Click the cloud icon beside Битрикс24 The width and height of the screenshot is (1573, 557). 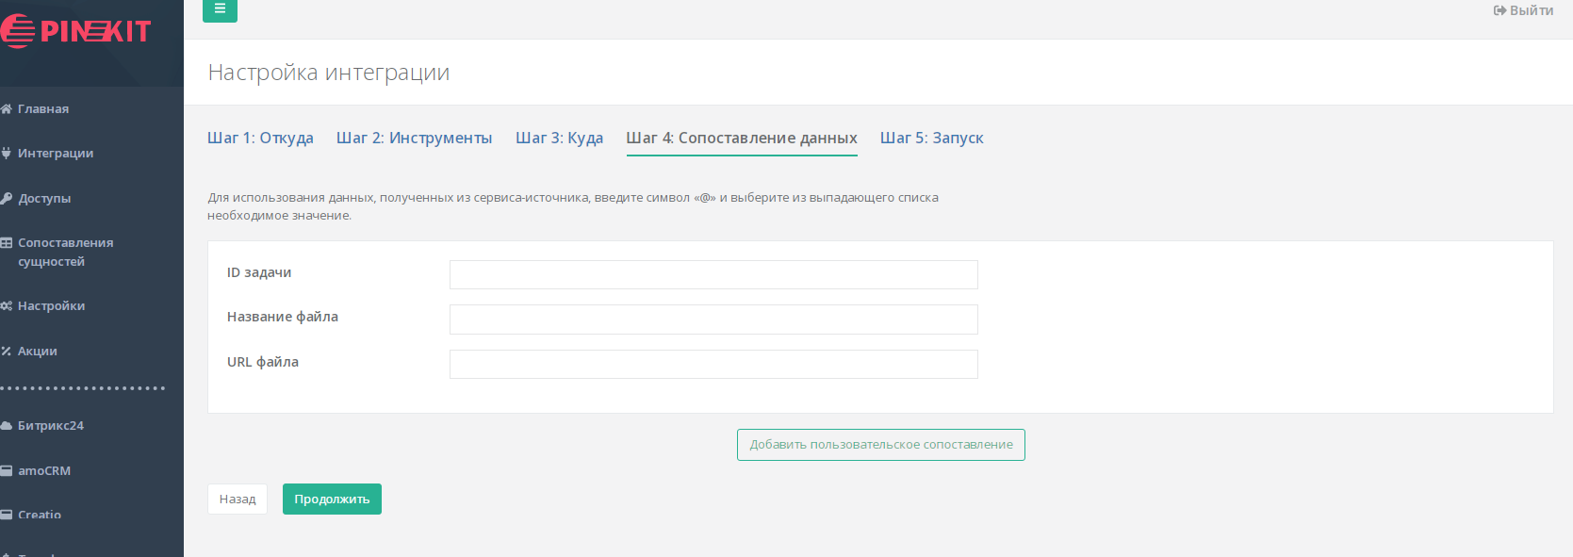tap(7, 426)
